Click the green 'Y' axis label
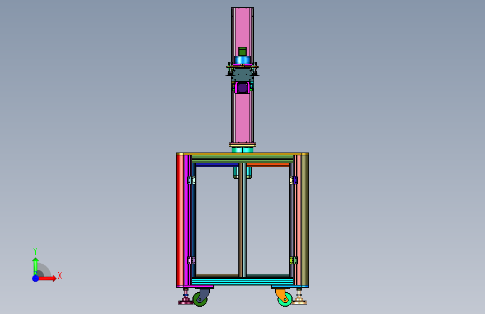 tap(35, 251)
